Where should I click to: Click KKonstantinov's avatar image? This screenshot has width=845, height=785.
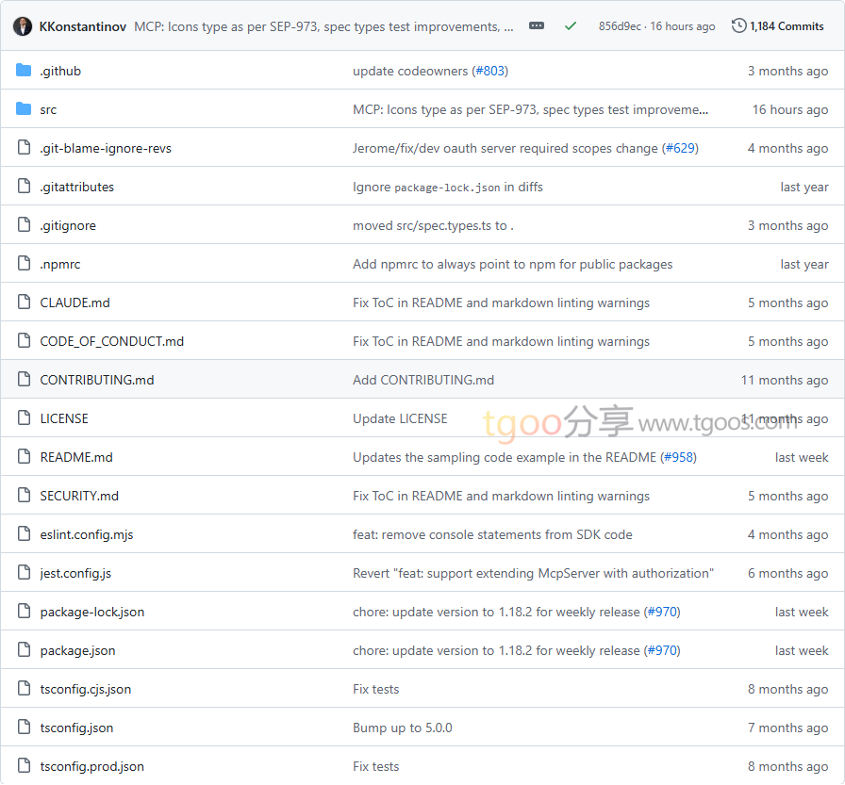[23, 26]
